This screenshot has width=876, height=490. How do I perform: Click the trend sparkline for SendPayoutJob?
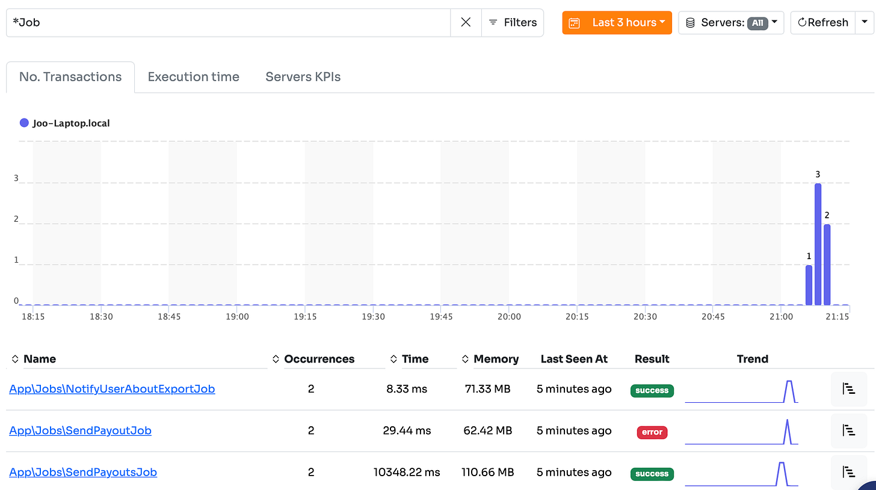click(x=741, y=432)
